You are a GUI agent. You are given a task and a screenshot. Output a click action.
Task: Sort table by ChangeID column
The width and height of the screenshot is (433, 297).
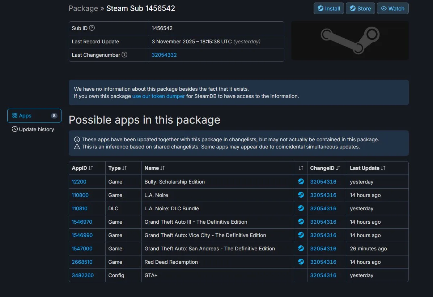[325, 168]
